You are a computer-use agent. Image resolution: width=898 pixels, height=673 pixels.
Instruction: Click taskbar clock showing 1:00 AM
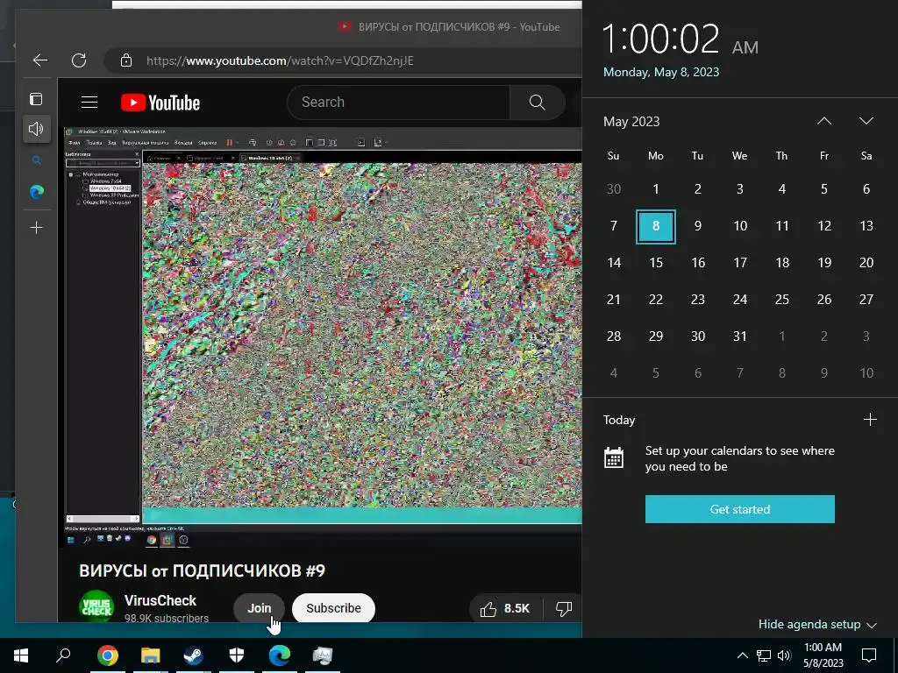[x=823, y=655]
